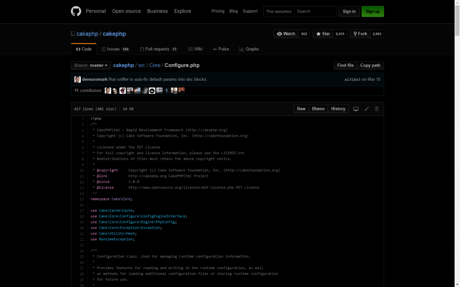
Task: Delete this file using the trash icon
Action: [377, 109]
